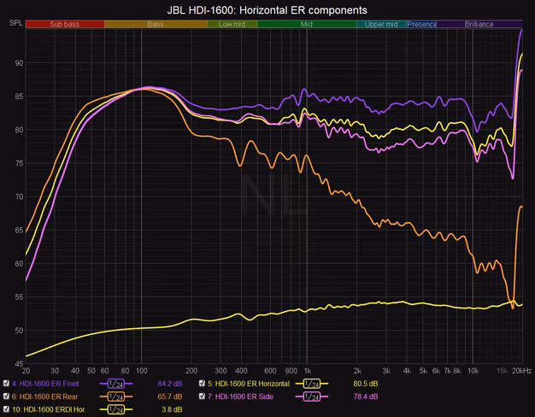Disable the HDI-1600 ERDI Hor. trace checkbox

[6, 409]
